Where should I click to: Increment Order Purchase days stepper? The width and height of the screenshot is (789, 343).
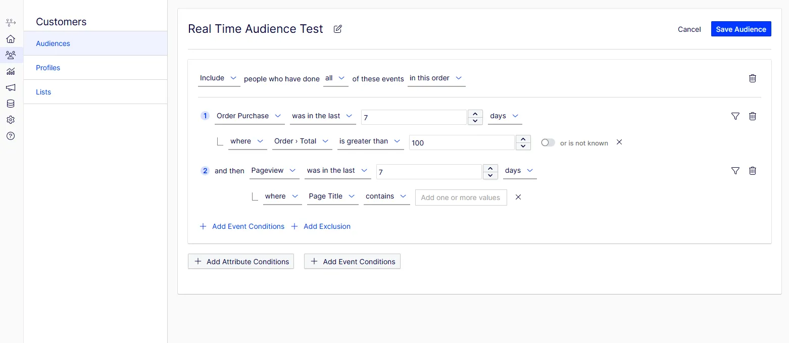(476, 113)
